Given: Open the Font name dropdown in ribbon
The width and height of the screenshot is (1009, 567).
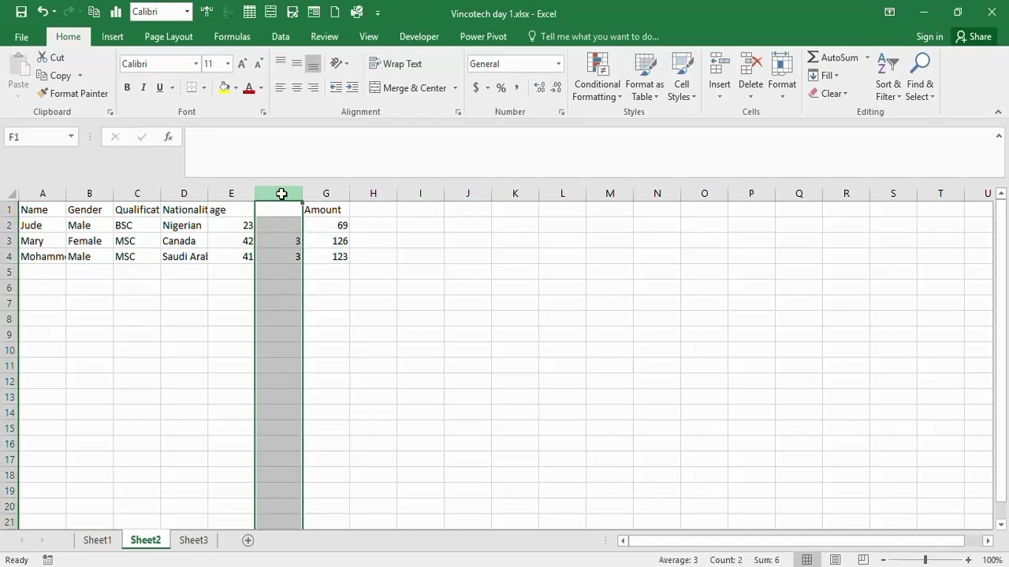Looking at the screenshot, I should pos(196,64).
